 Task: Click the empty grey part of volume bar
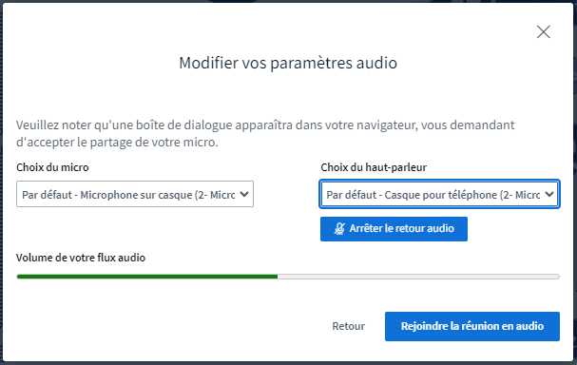418,277
